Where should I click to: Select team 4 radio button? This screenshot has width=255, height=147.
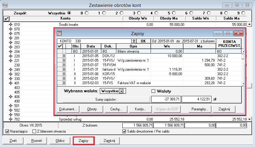(x=156, y=13)
